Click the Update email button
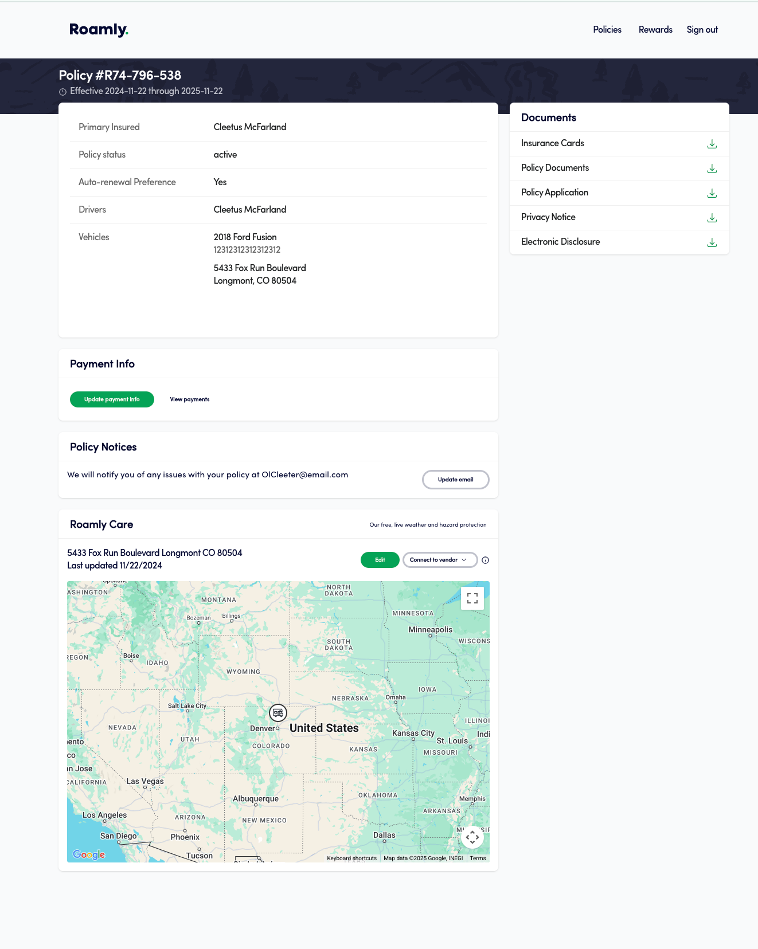The image size is (758, 949). [456, 480]
